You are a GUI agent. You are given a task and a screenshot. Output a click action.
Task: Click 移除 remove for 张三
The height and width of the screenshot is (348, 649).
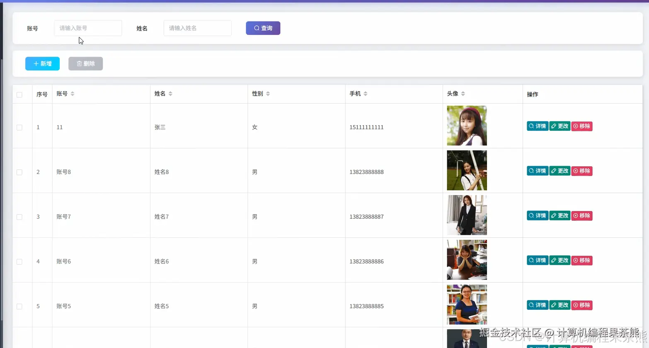(x=582, y=126)
